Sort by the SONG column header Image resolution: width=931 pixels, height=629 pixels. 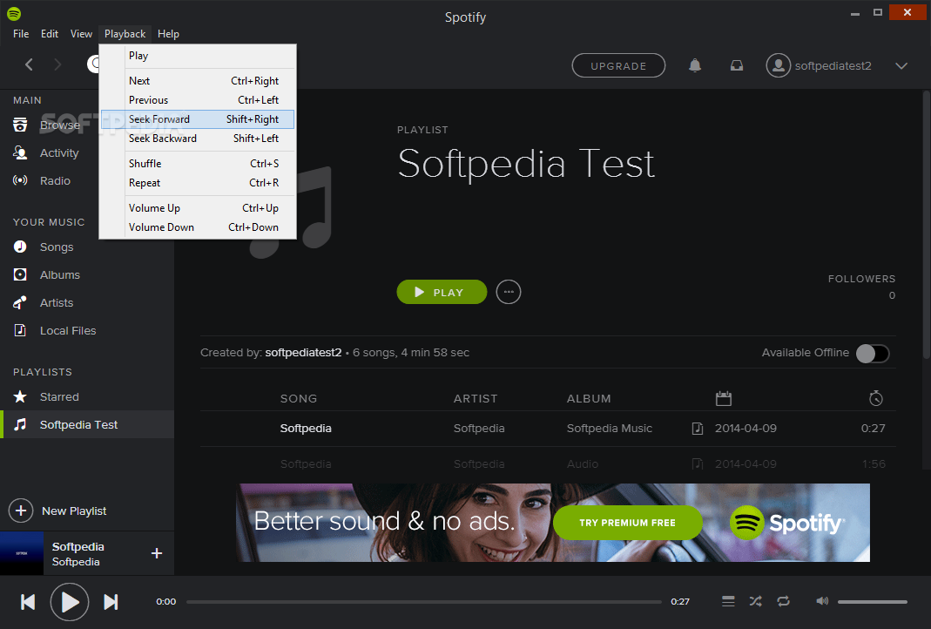[299, 398]
